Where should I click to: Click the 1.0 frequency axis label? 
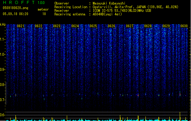[3, 54]
